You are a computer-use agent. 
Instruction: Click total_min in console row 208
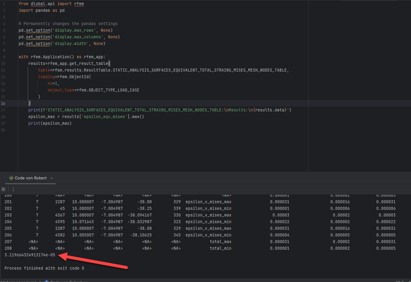[x=220, y=248]
